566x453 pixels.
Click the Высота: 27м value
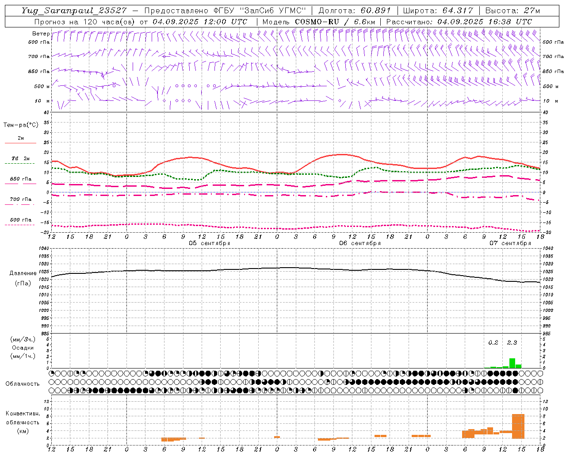point(512,11)
